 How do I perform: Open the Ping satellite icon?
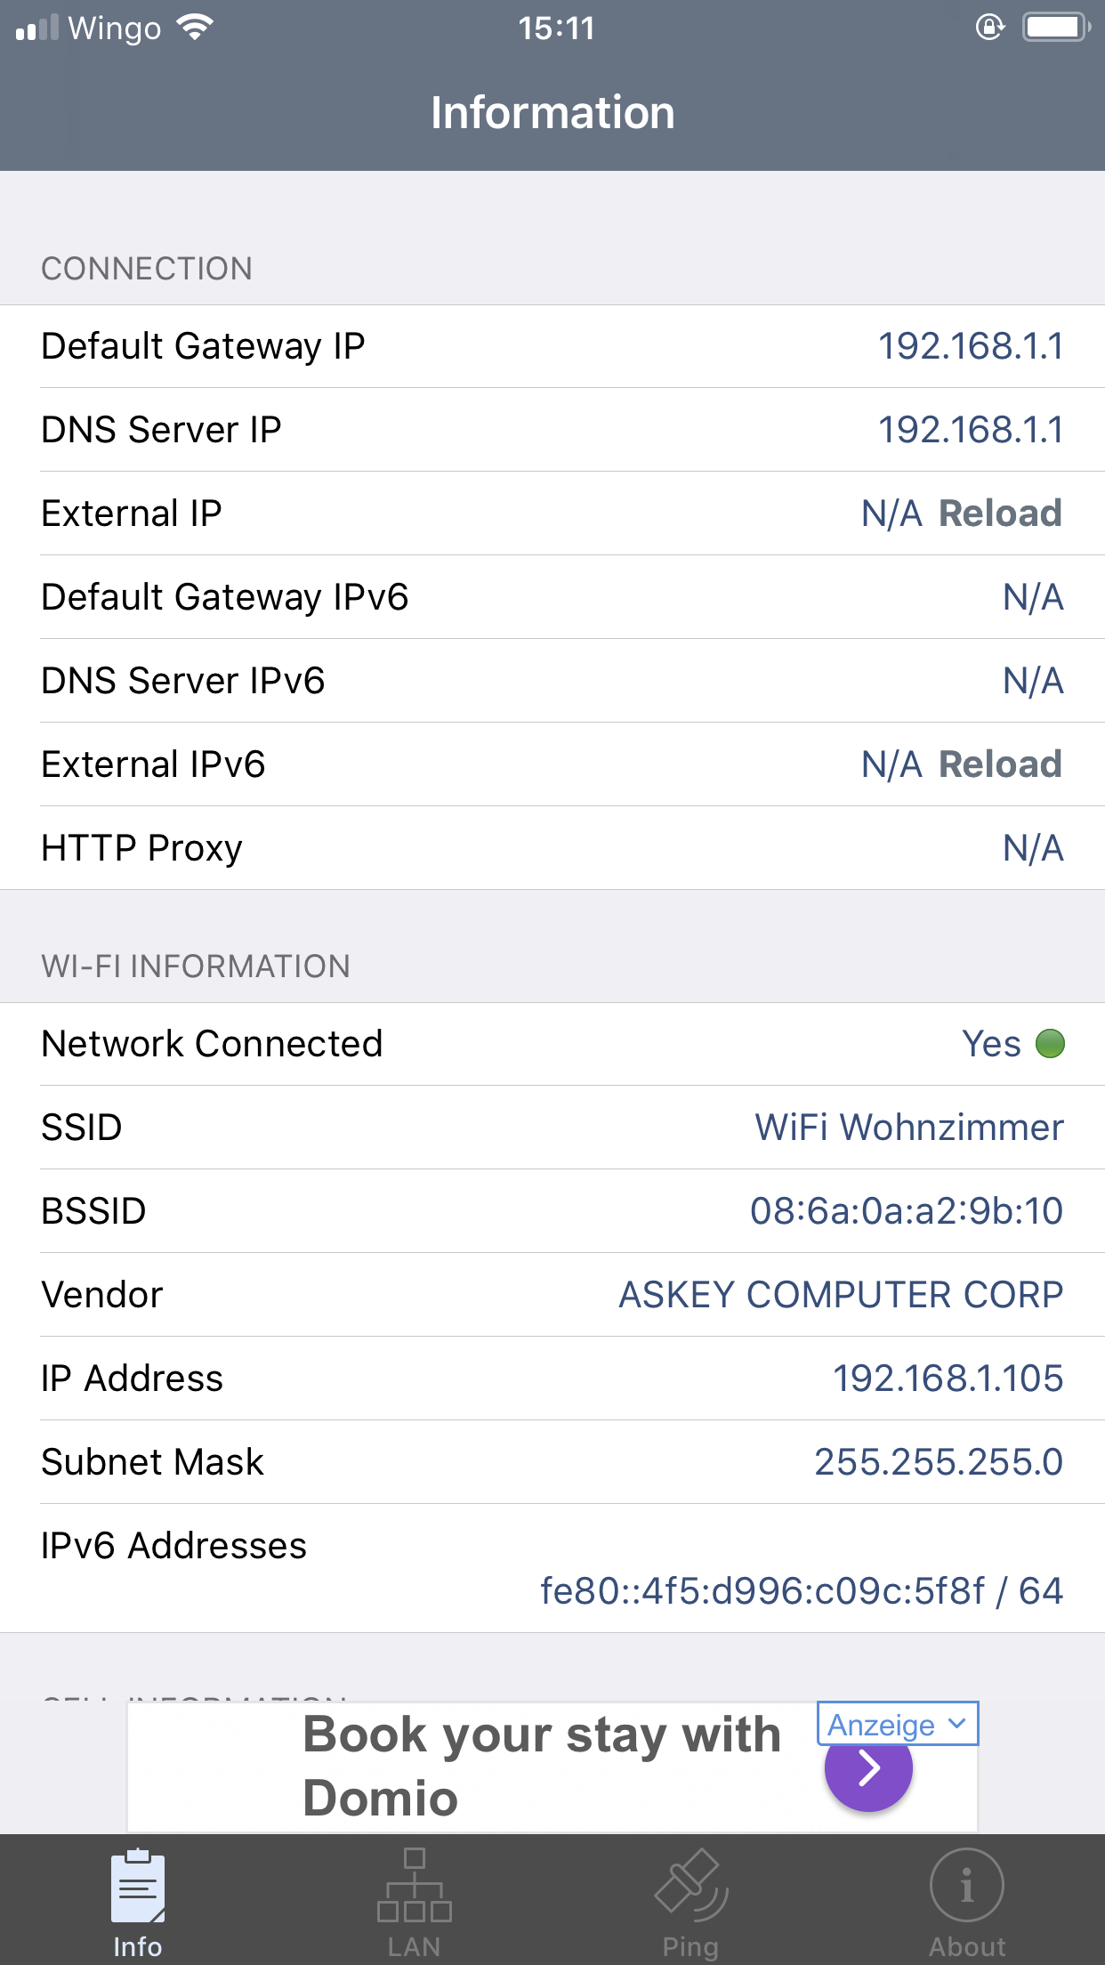click(x=690, y=1887)
